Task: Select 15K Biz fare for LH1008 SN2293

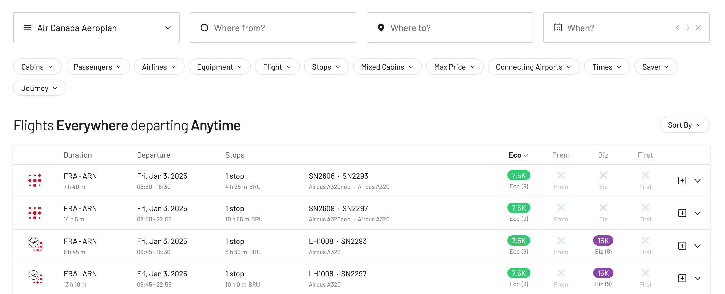Action: [x=603, y=241]
